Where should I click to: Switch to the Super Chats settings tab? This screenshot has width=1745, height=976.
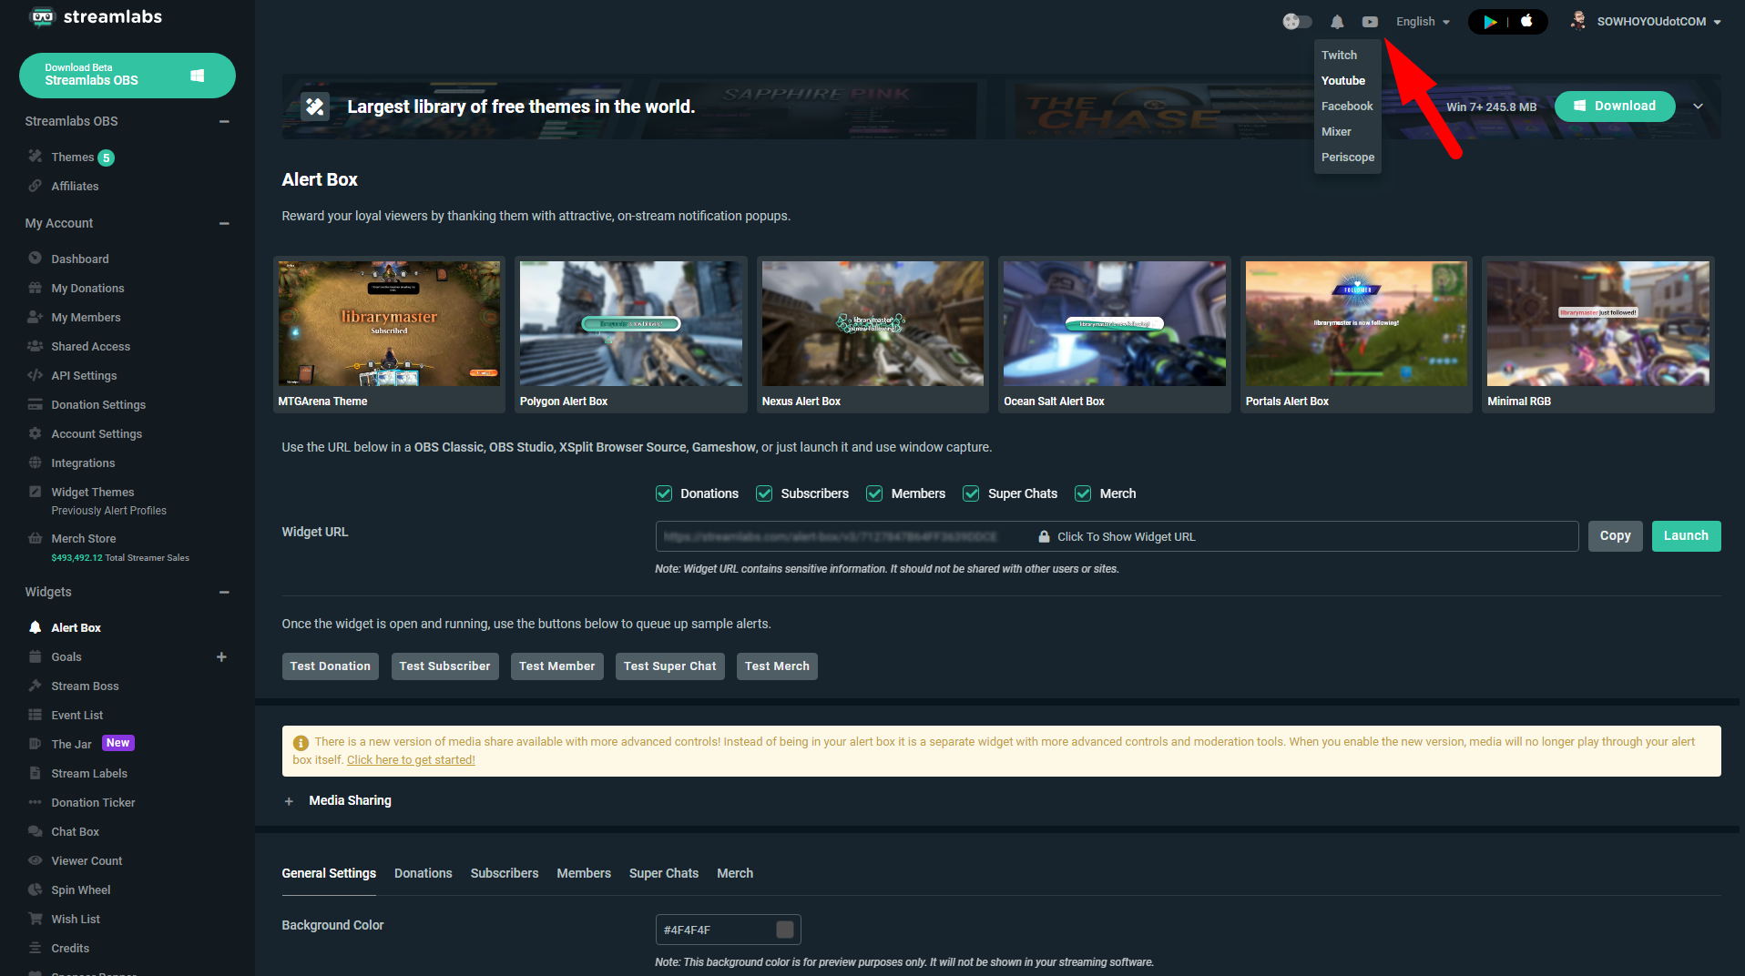coord(663,873)
